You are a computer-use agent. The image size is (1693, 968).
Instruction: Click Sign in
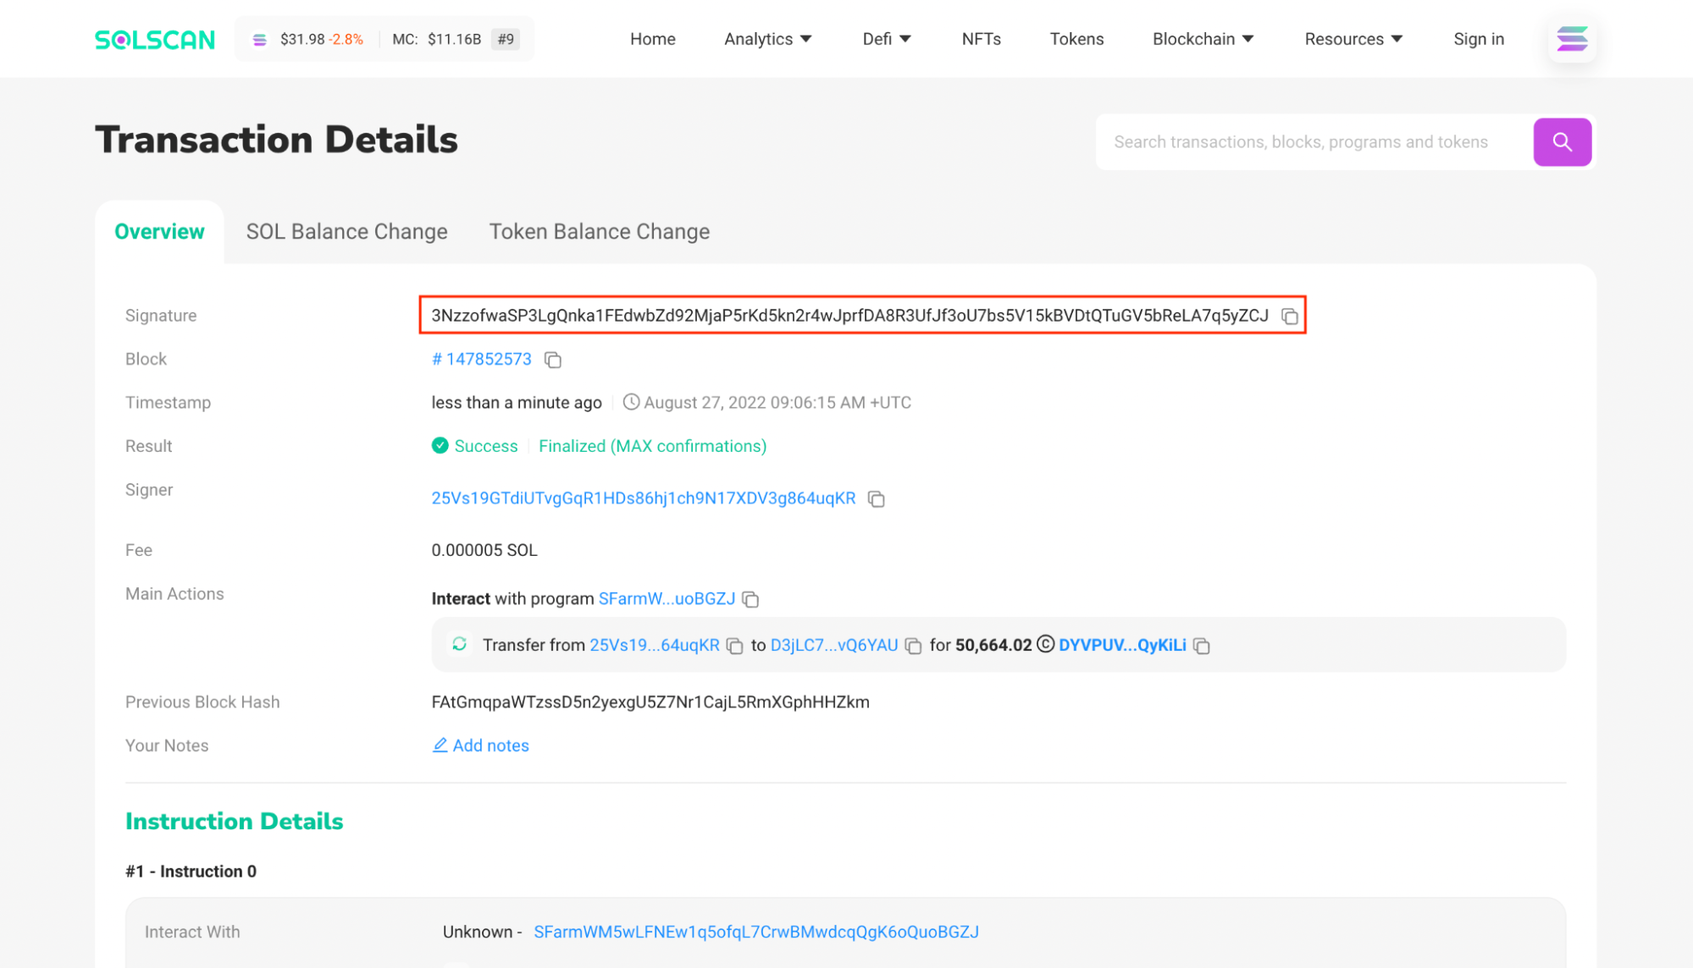(1479, 40)
